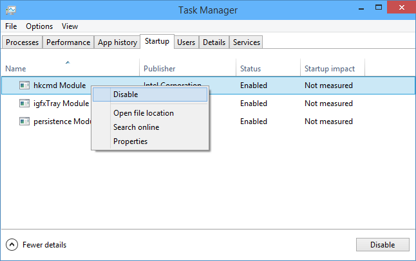
Task: Click Not measured for igfxTray Module
Action: coord(328,104)
